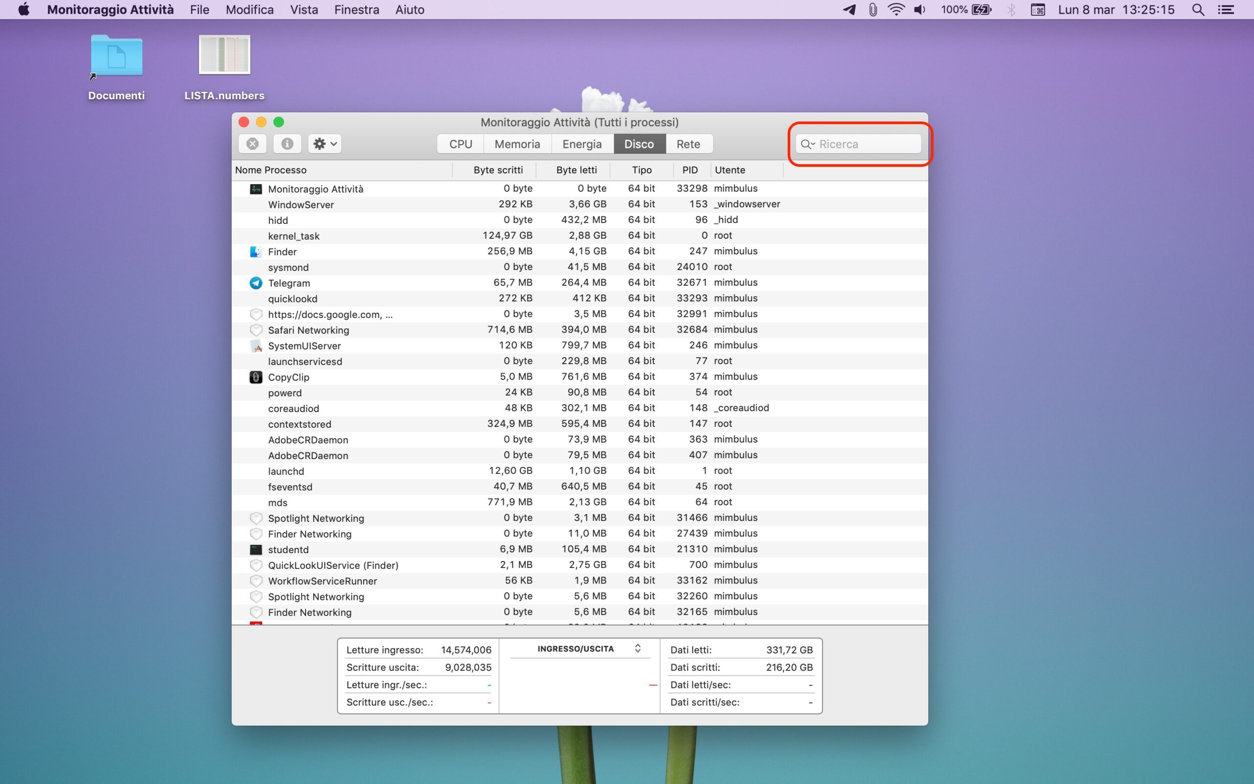Viewport: 1254px width, 784px height.
Task: Open Spotlight magnifier in menu bar
Action: click(1198, 9)
